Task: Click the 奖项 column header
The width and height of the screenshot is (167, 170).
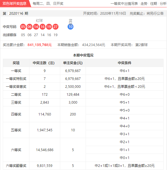Action: tap(16, 63)
